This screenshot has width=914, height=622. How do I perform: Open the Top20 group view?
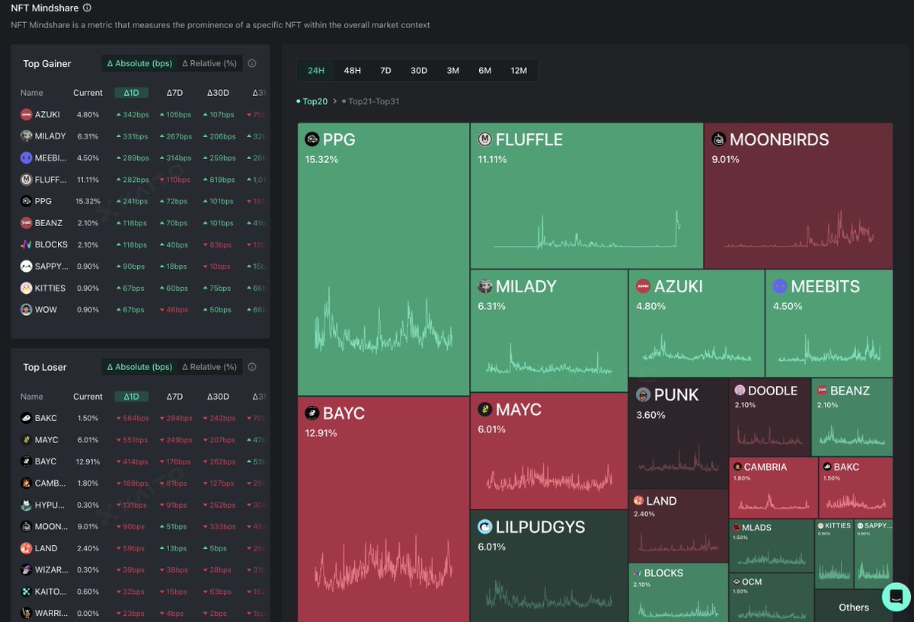point(315,101)
